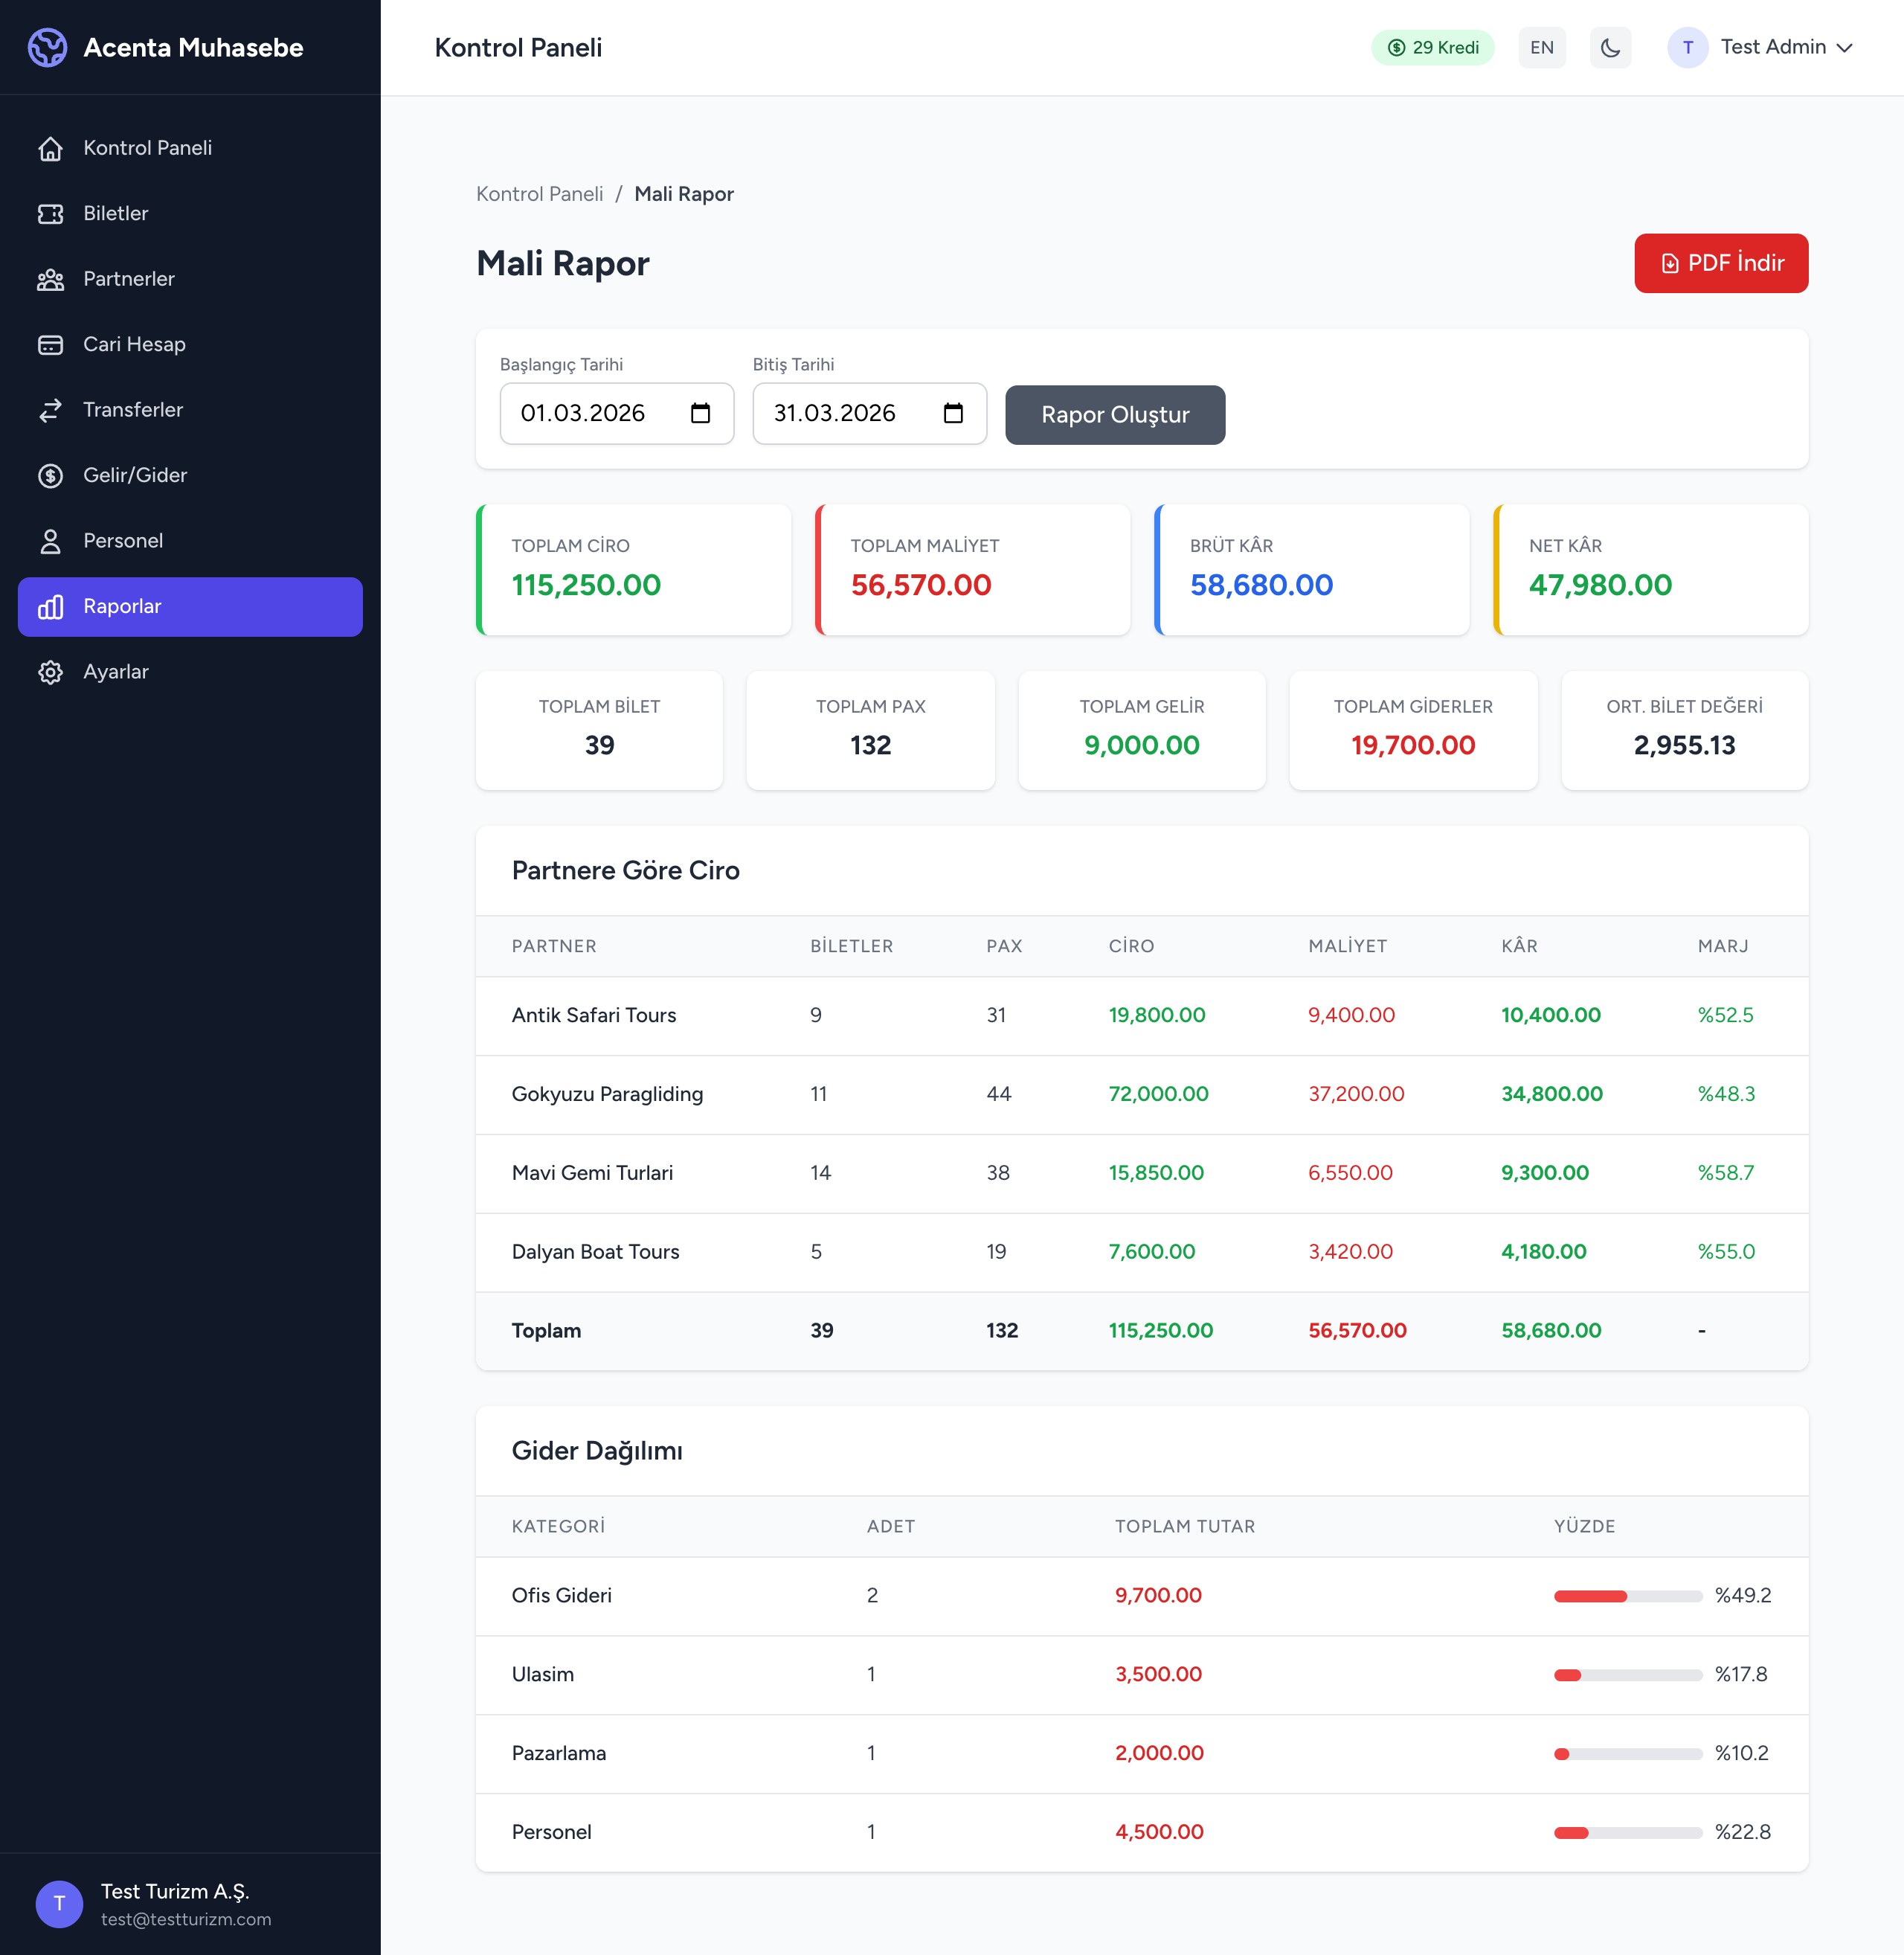
Task: Click the Acenta Muhasebe globe logo
Action: point(47,47)
